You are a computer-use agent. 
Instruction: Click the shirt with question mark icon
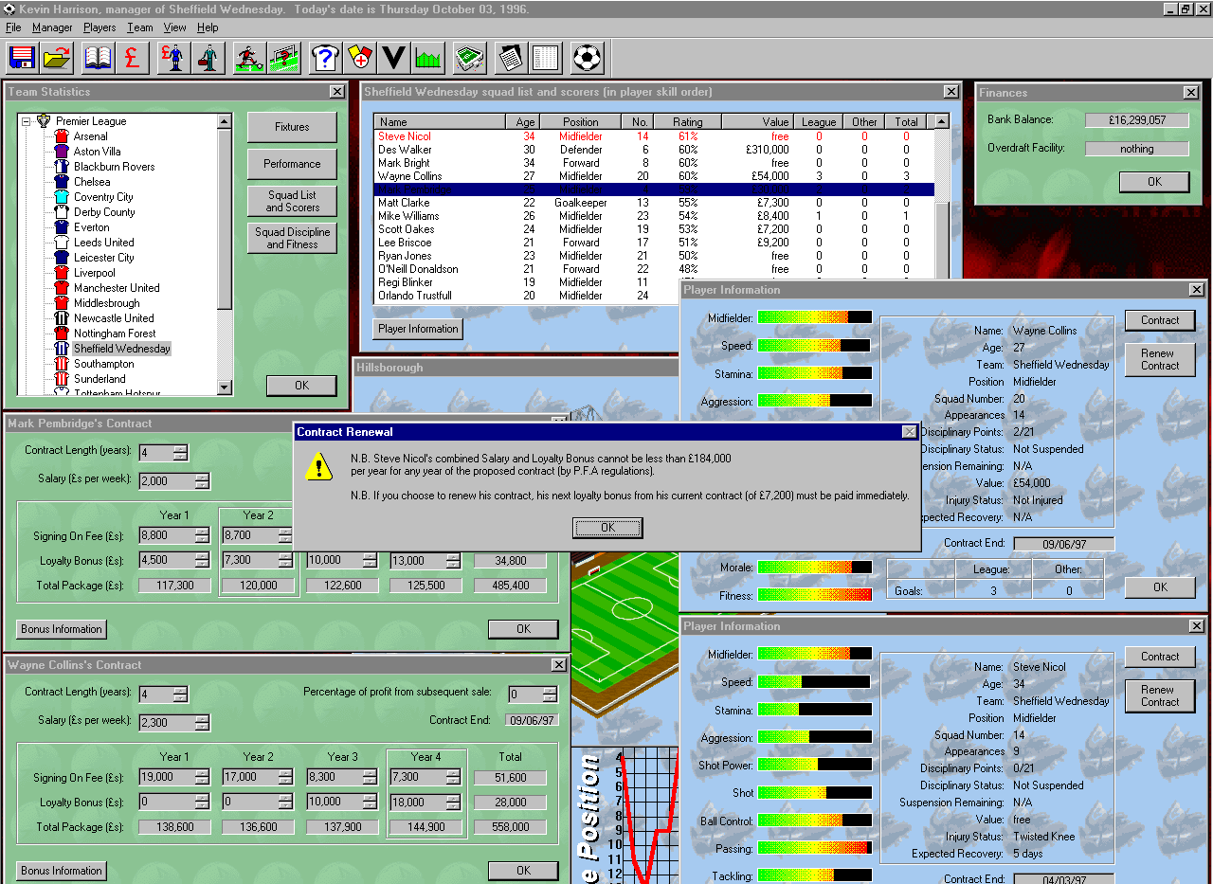coord(324,58)
